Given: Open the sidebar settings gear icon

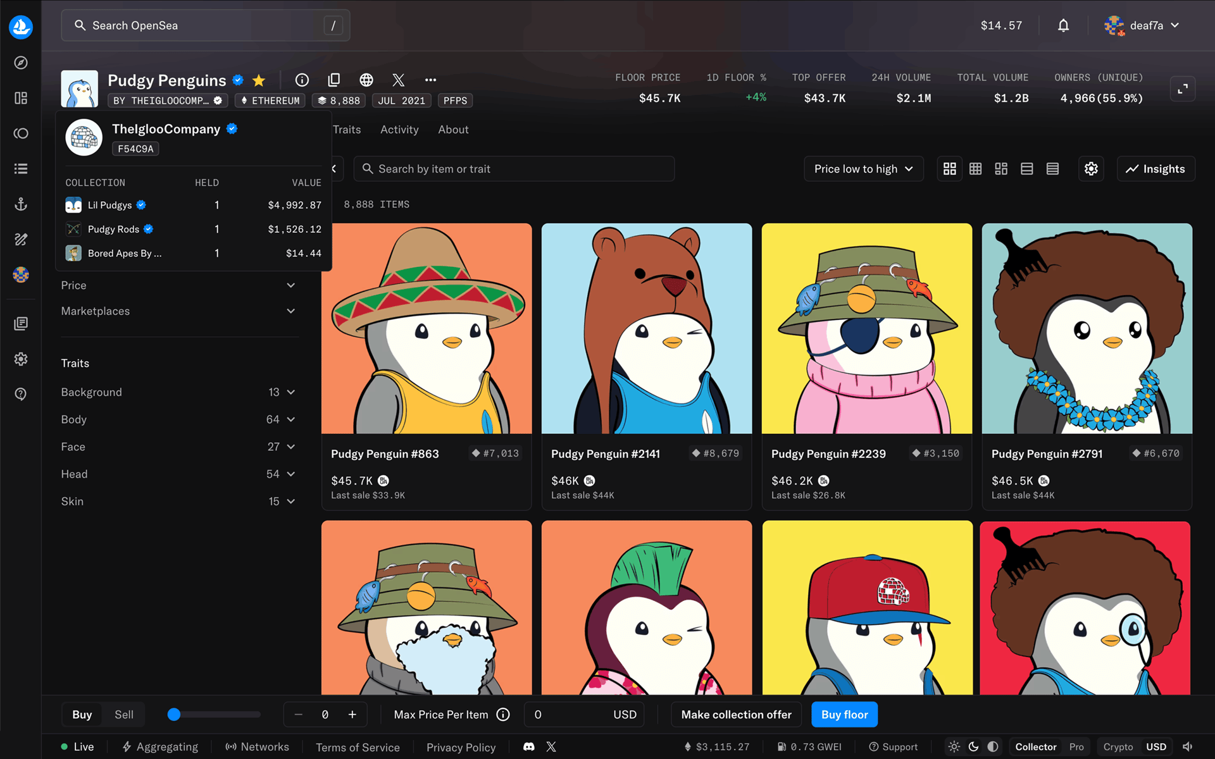Looking at the screenshot, I should coord(21,359).
